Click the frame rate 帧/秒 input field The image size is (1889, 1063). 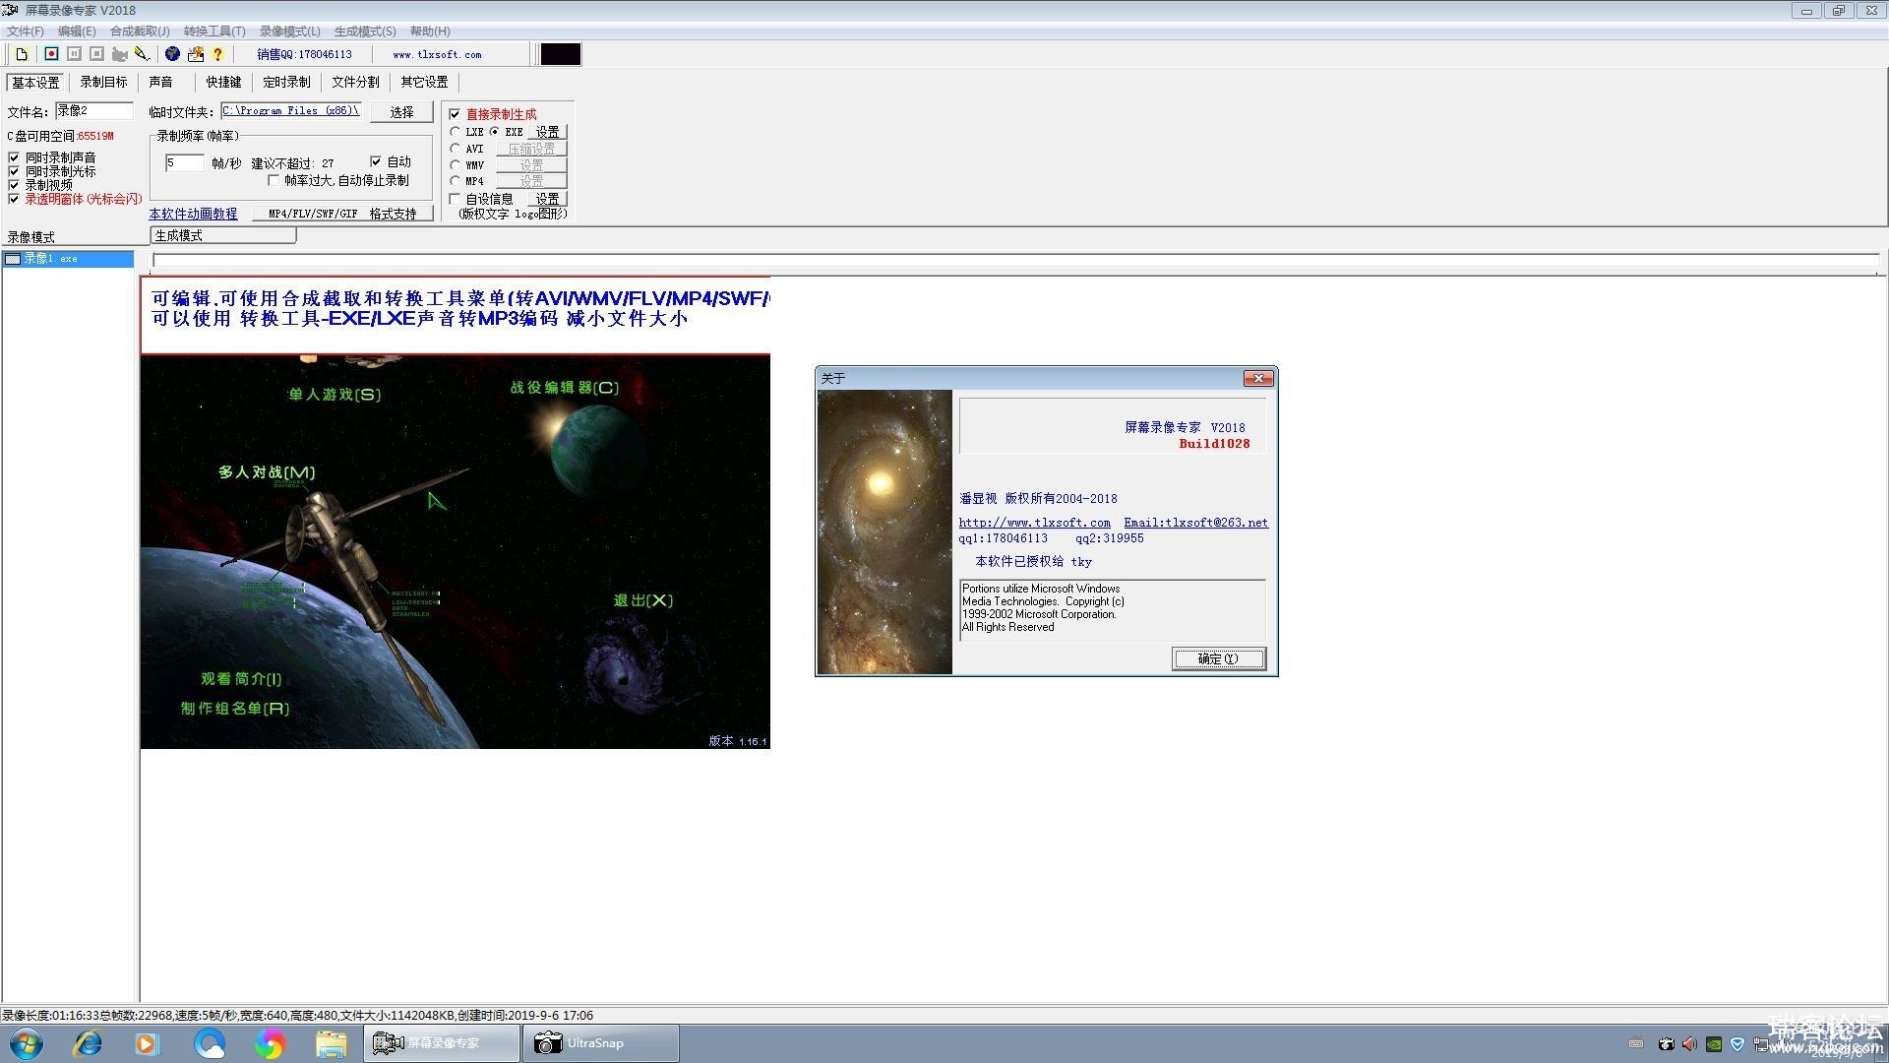(x=184, y=162)
